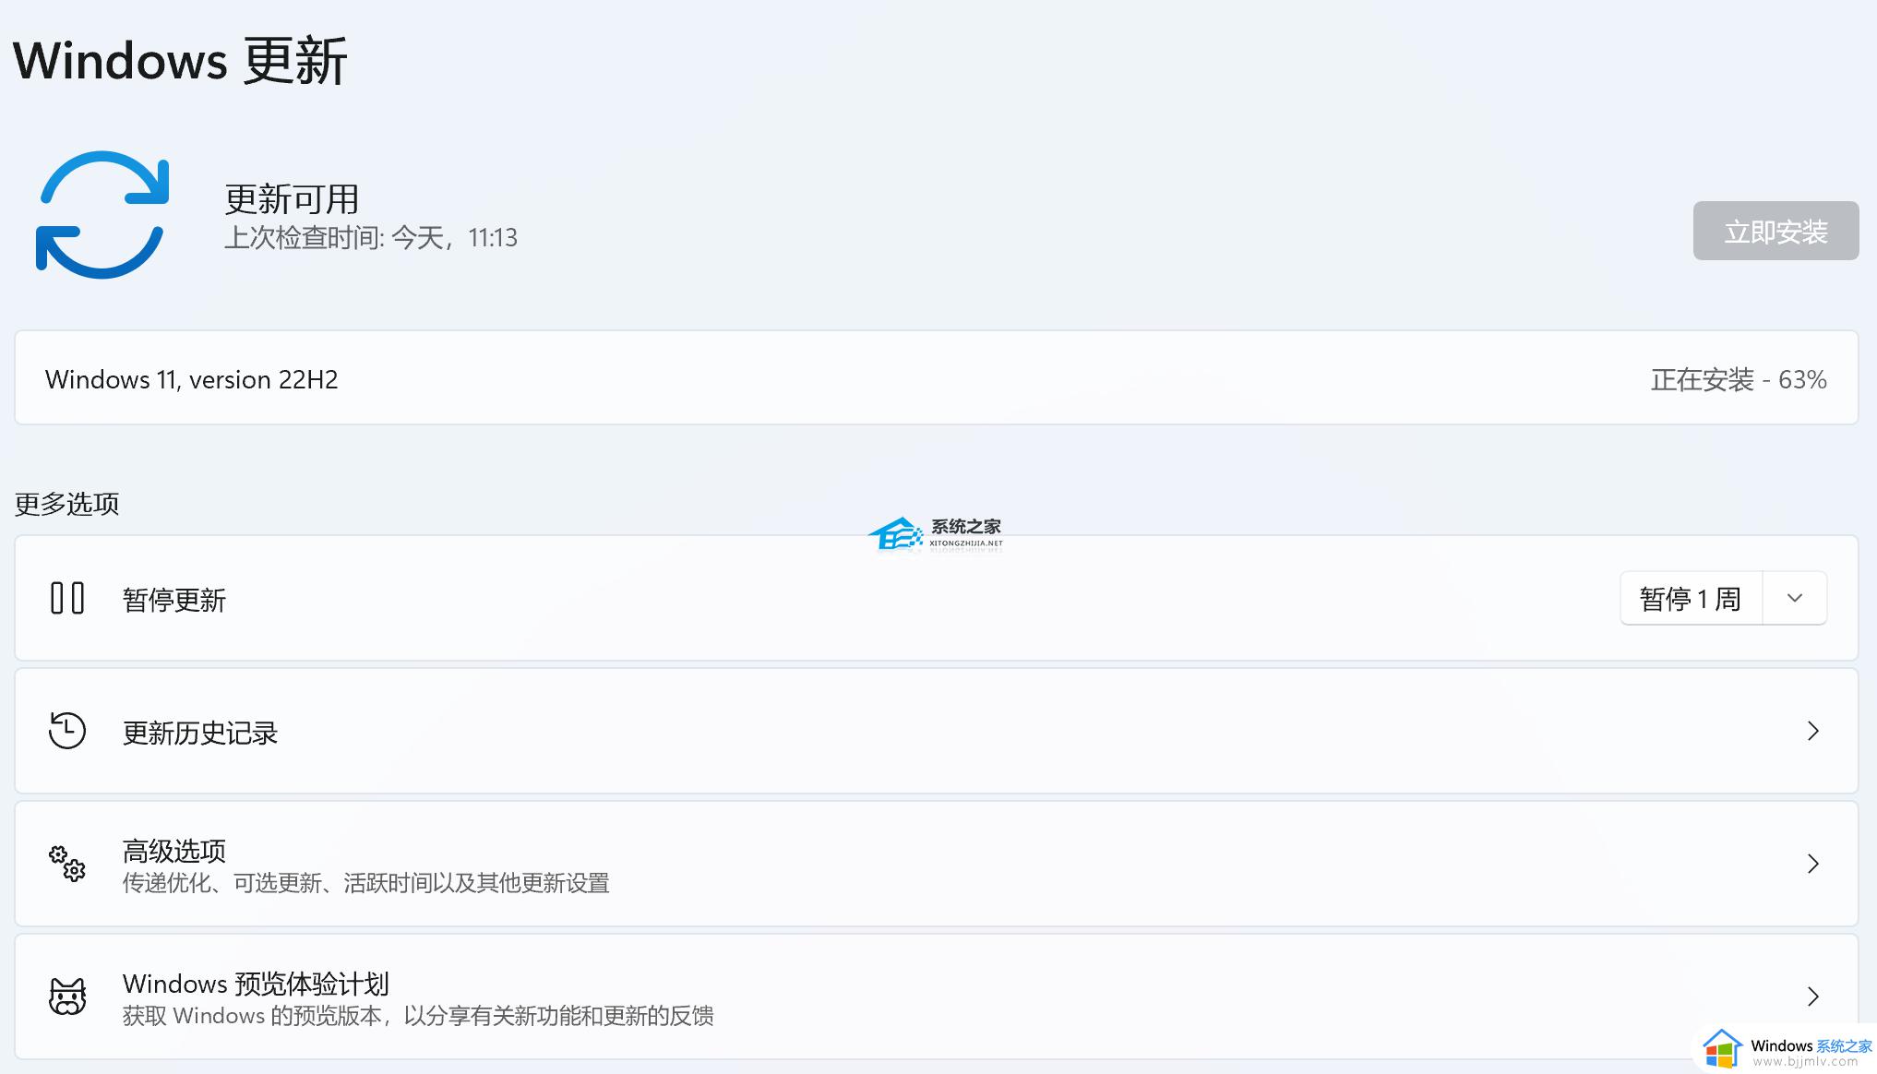Click the gears icon beside 高级选项

pos(67,864)
